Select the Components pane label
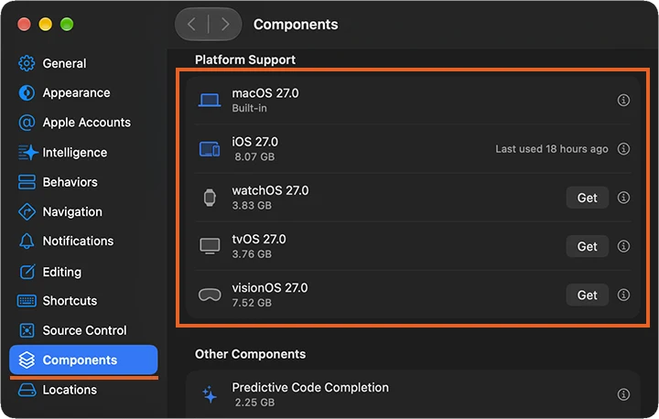This screenshot has width=659, height=419. click(80, 360)
